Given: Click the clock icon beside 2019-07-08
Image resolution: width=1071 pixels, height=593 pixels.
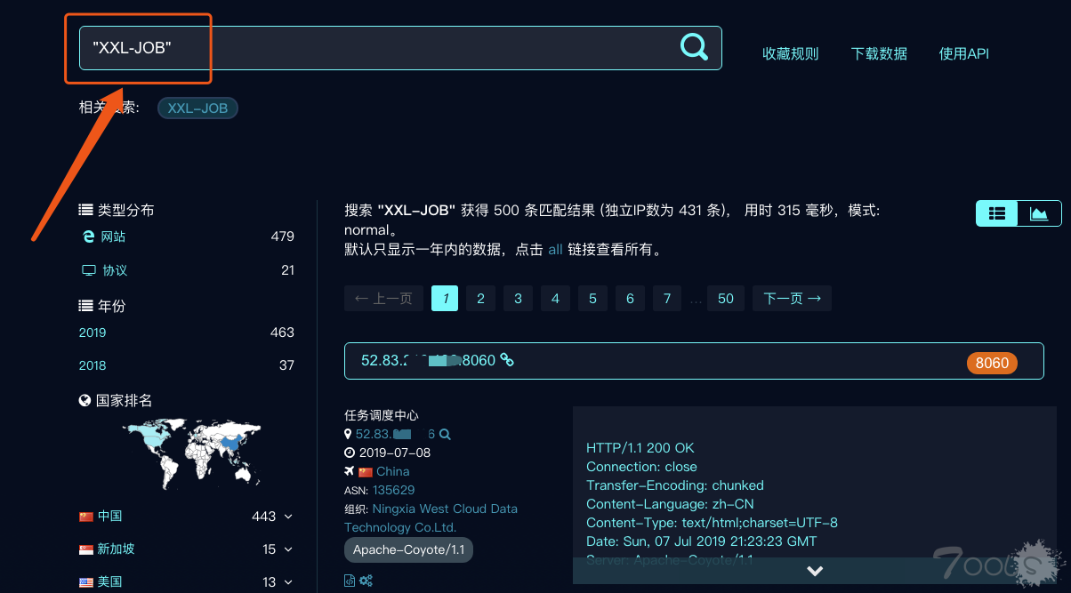Looking at the screenshot, I should click(349, 453).
